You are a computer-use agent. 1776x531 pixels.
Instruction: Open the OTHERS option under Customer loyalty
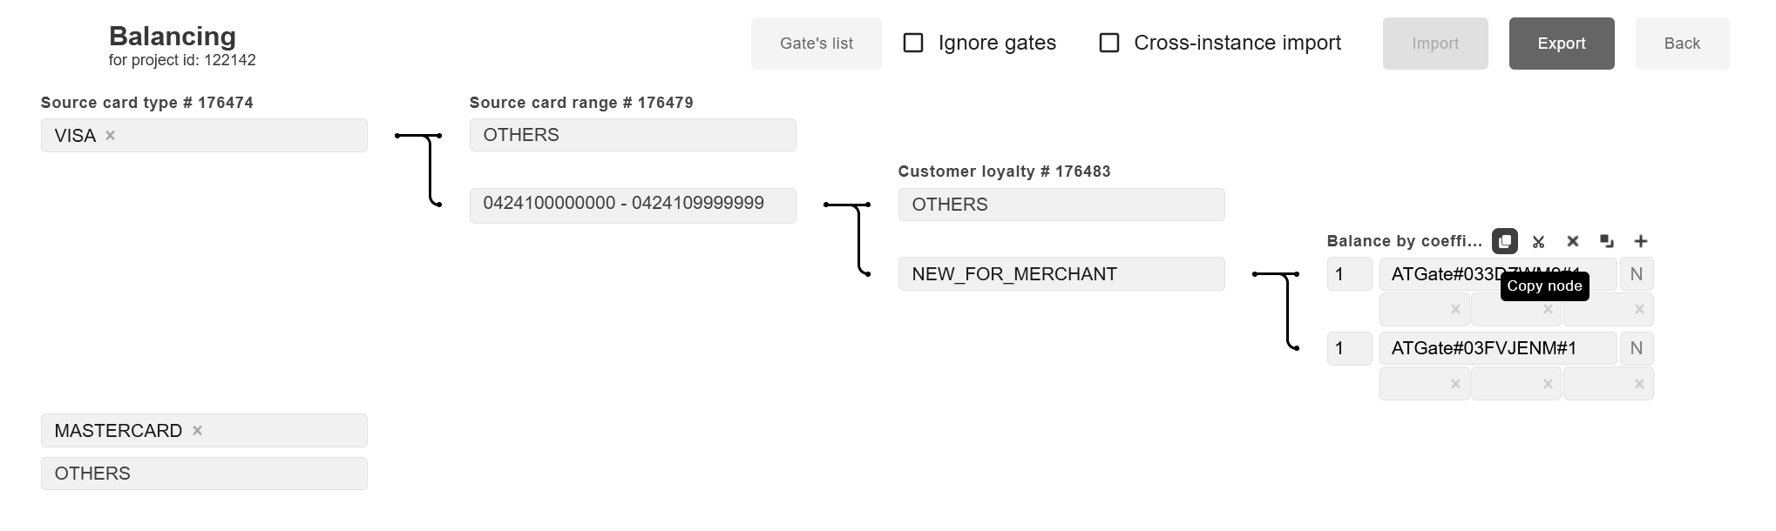1061,205
